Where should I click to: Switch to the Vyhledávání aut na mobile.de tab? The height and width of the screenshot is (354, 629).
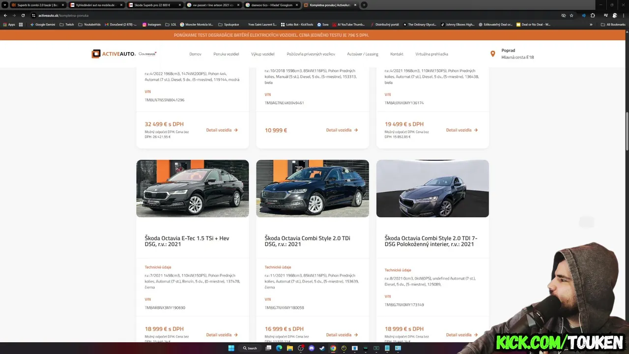(96, 5)
